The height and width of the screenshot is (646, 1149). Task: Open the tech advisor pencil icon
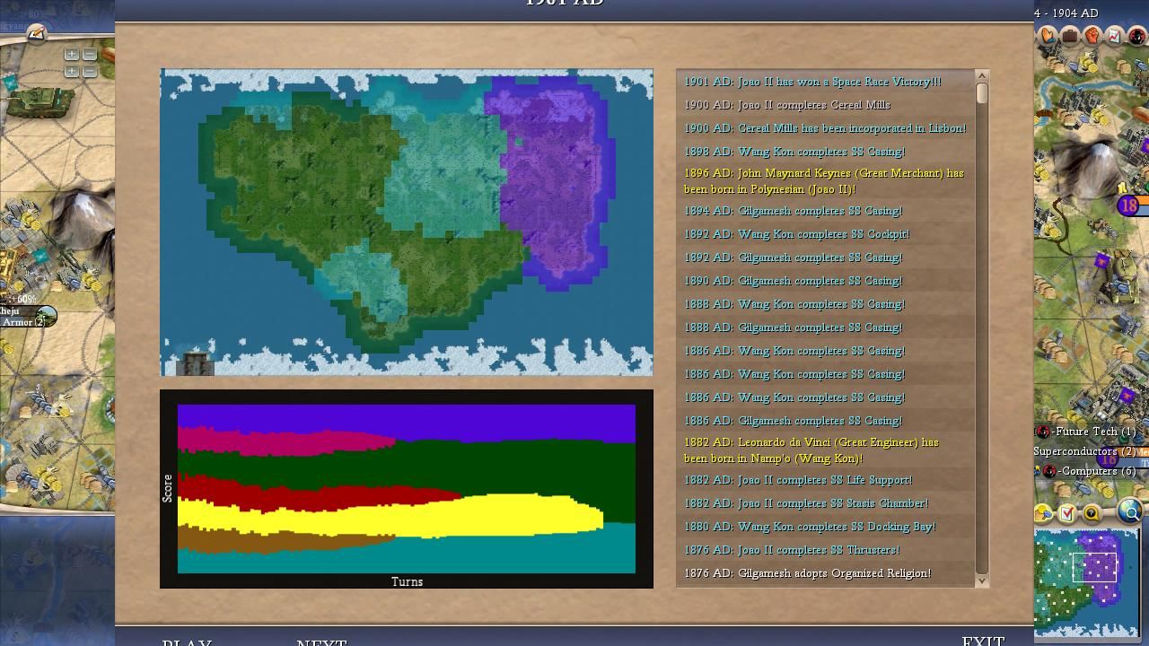[x=36, y=34]
